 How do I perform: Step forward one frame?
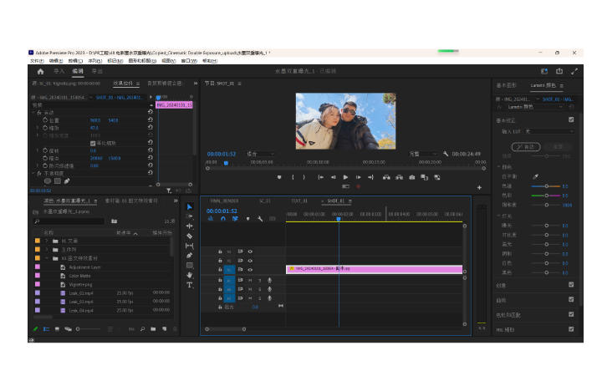pyautogui.click(x=358, y=177)
